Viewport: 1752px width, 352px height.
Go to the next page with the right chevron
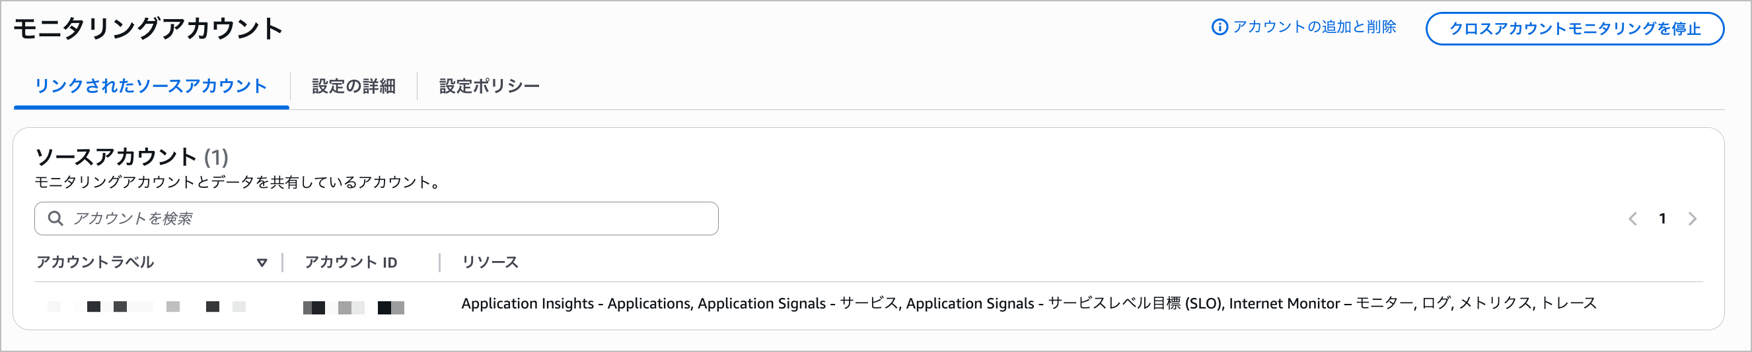coord(1692,218)
